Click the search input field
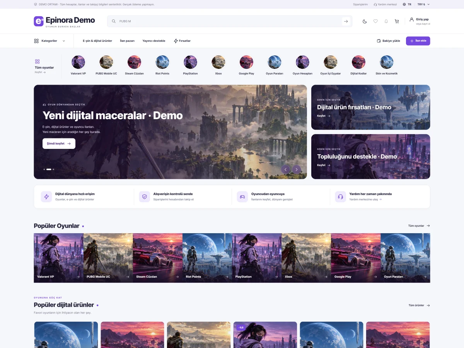This screenshot has height=348, width=464. pos(230,21)
